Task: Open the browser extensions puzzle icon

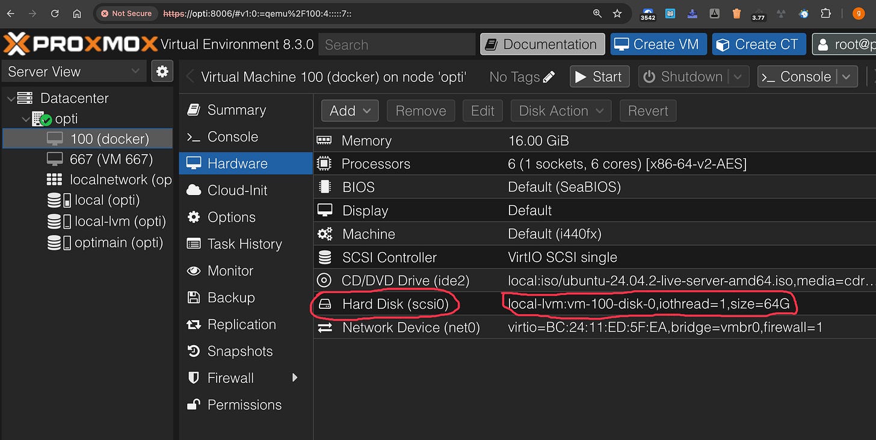Action: tap(826, 13)
